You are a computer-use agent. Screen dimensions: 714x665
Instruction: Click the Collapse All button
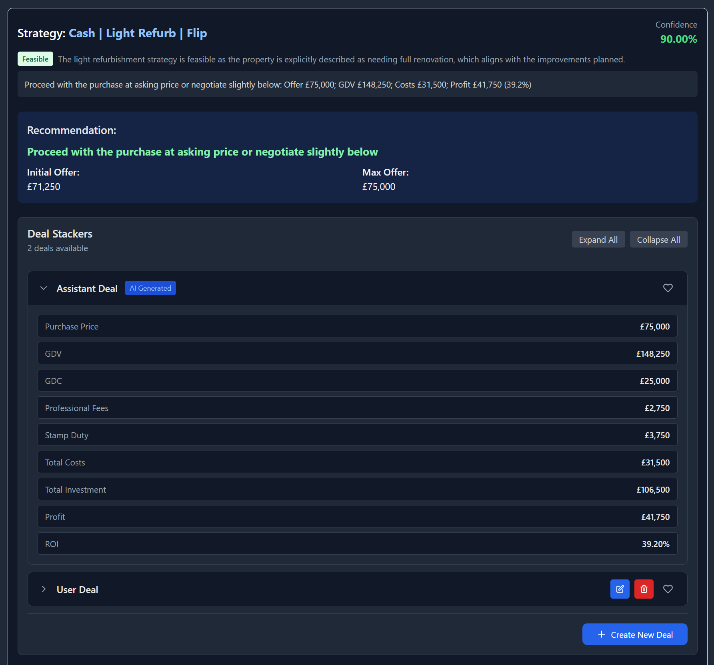658,239
